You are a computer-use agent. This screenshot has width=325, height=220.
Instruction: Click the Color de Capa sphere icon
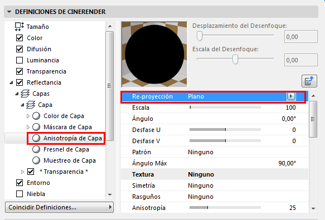coord(36,116)
